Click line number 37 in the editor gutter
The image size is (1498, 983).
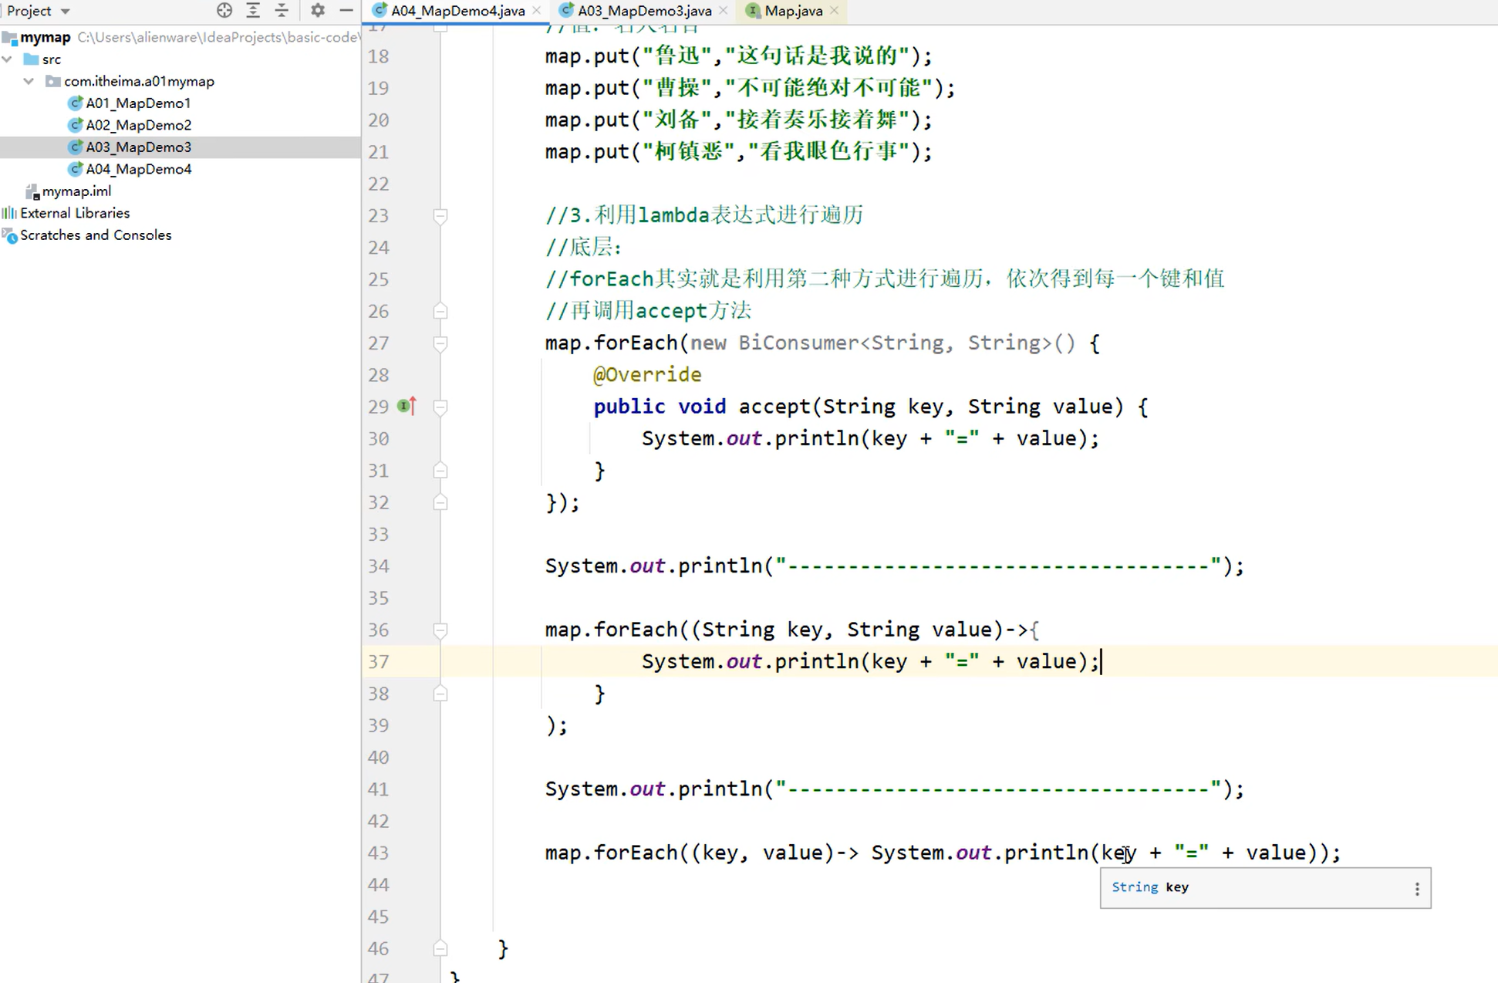click(x=378, y=661)
